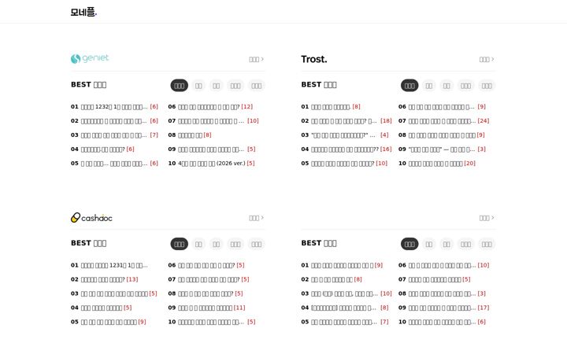The height and width of the screenshot is (354, 567).
Task: Select the last pill tab in cashdoc section
Action: pos(257,244)
